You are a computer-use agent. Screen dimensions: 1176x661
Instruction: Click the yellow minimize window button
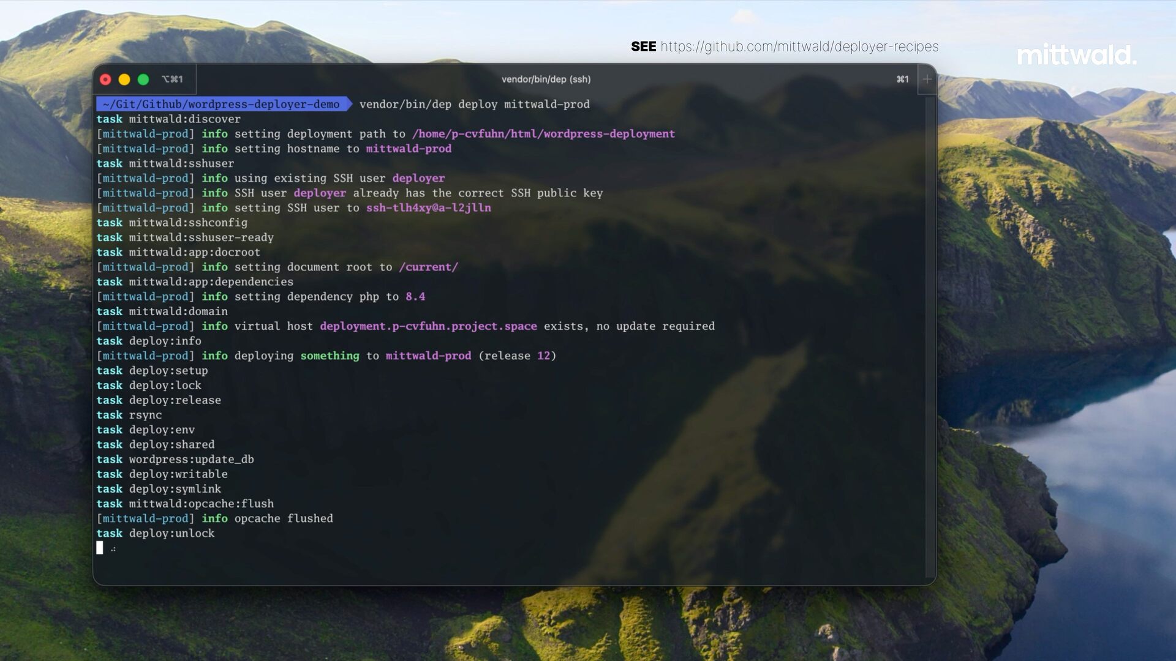[x=124, y=80]
